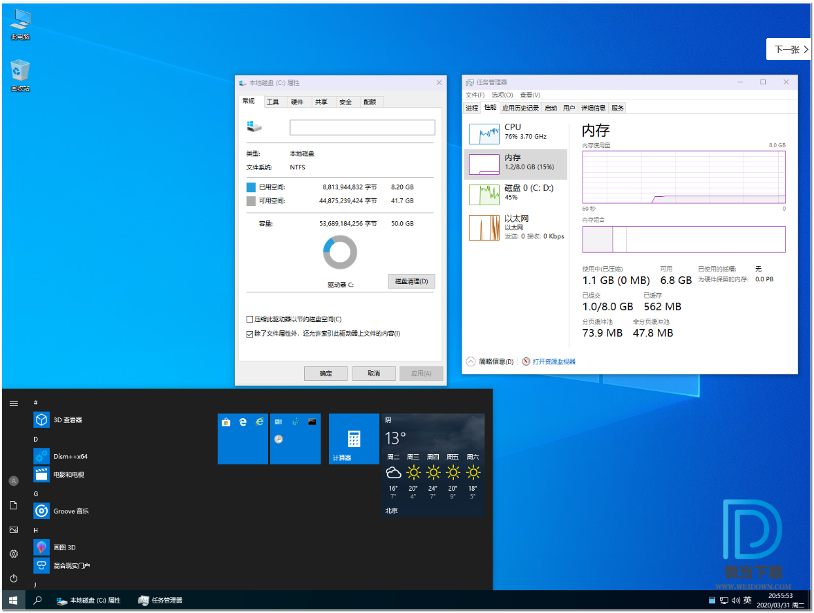Click battery-like tray icon left of network

pyautogui.click(x=712, y=601)
